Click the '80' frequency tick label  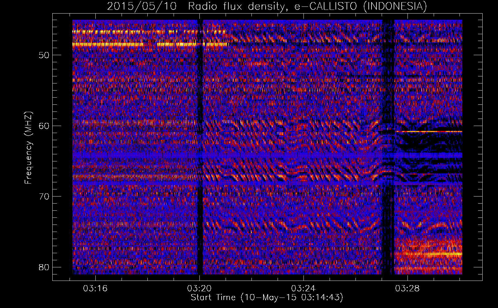[44, 267]
